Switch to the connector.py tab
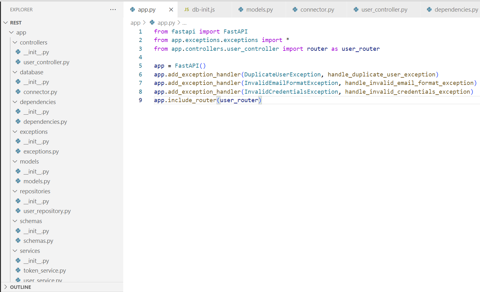The image size is (480, 292). click(317, 10)
